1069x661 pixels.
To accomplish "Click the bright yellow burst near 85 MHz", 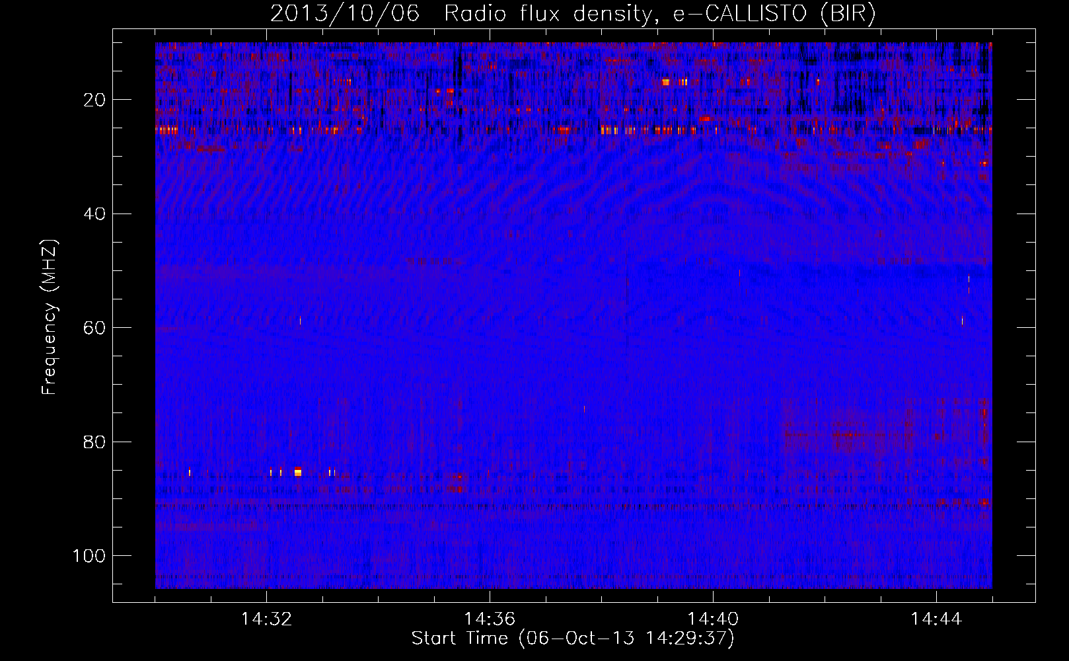I will pyautogui.click(x=298, y=471).
